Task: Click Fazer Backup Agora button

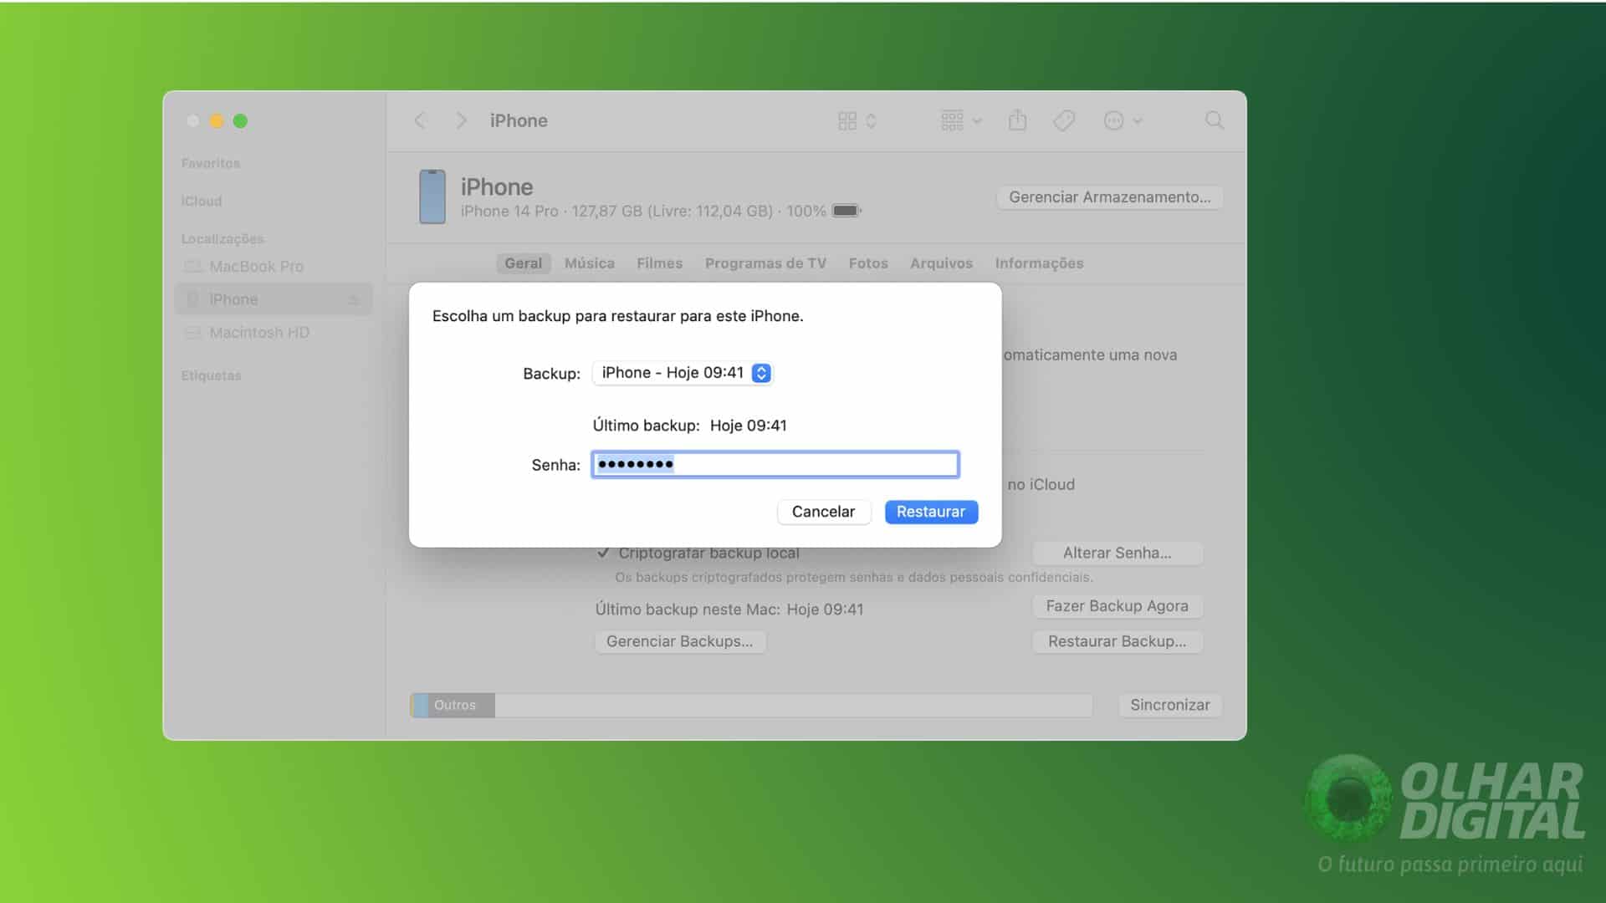Action: coord(1118,606)
